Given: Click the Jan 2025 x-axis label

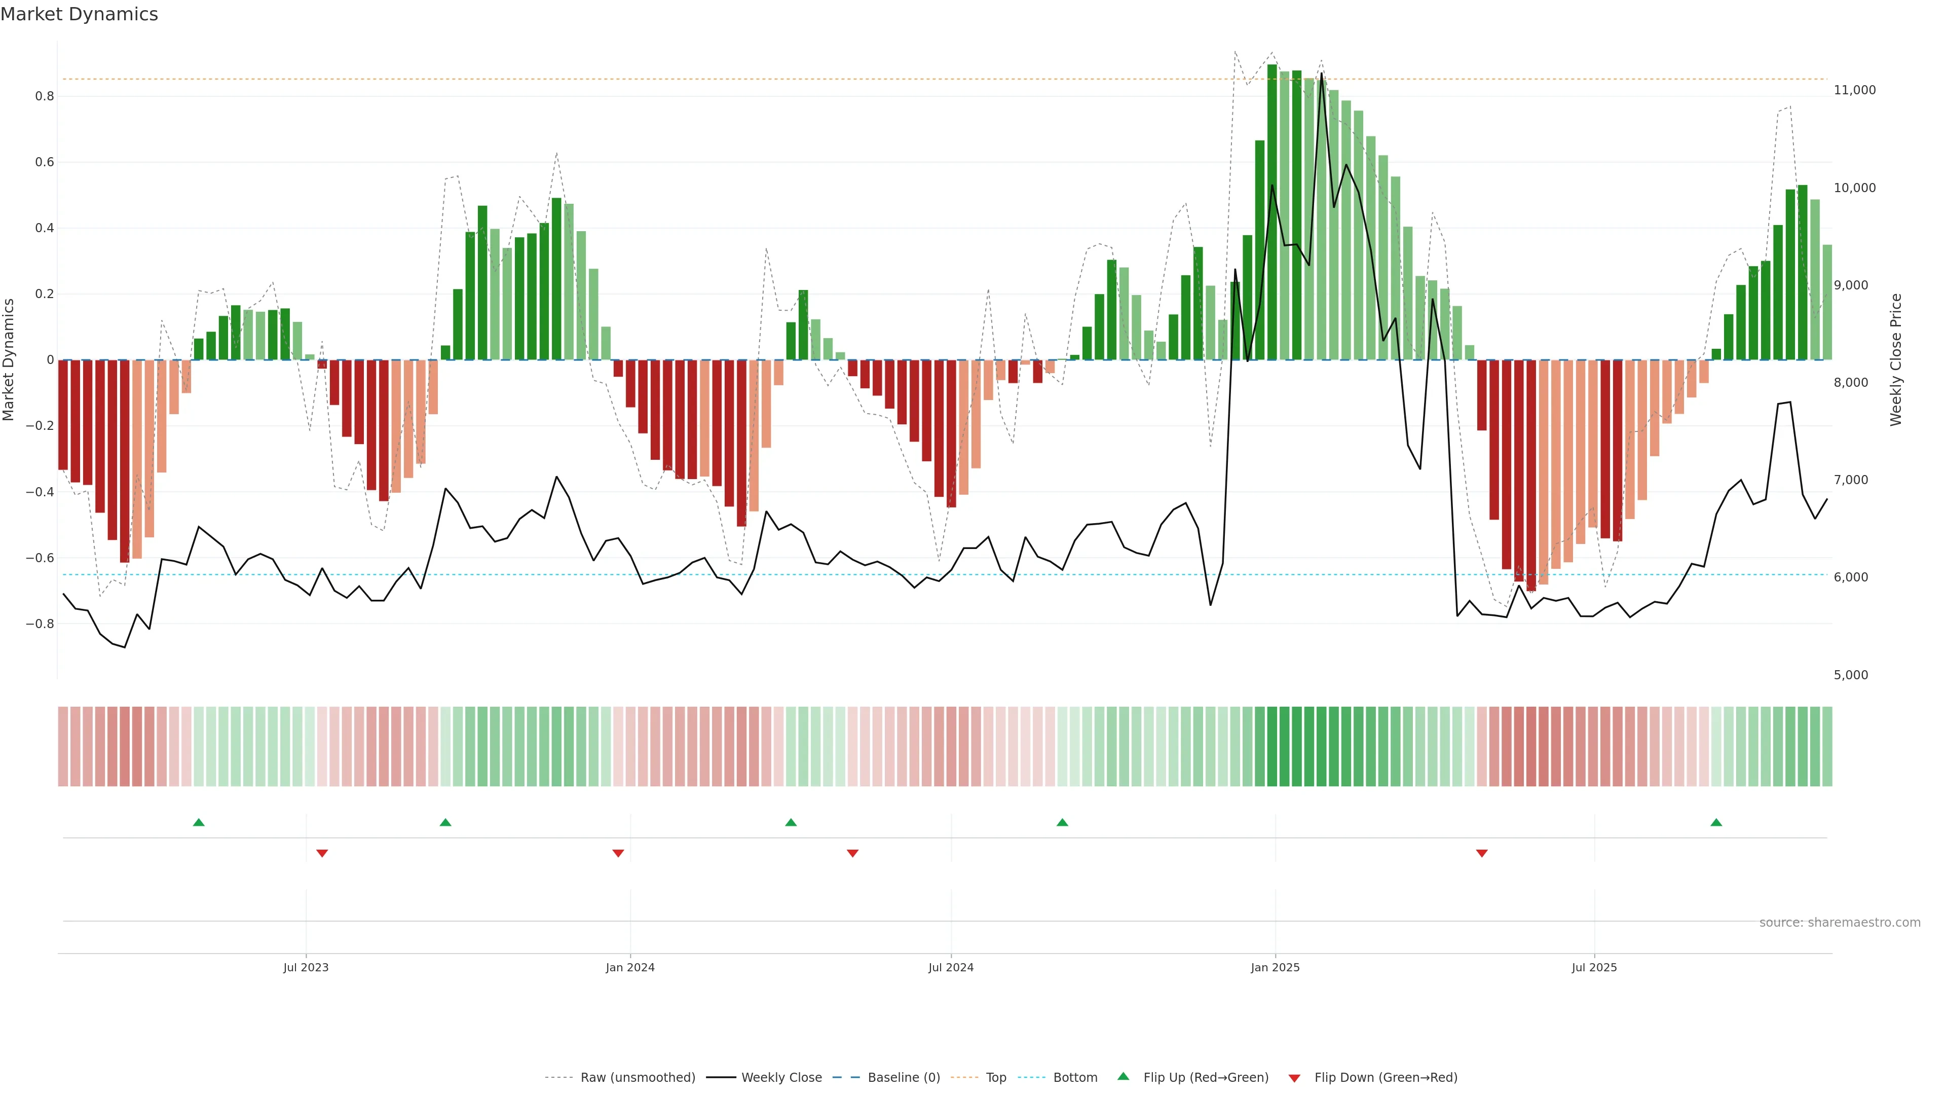Looking at the screenshot, I should [1275, 967].
